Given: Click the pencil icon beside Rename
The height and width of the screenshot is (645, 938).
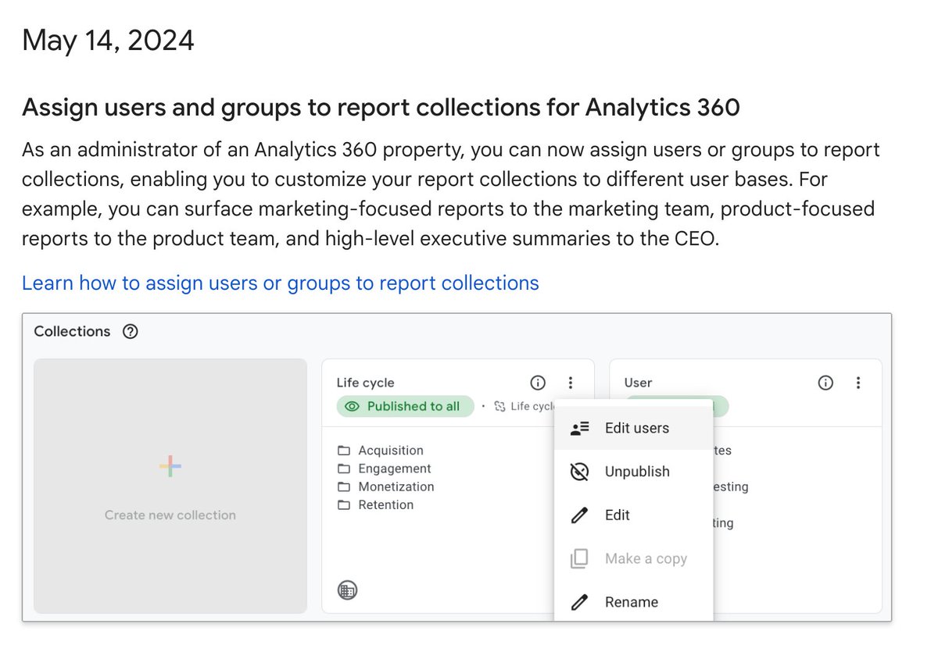Looking at the screenshot, I should click(x=579, y=602).
